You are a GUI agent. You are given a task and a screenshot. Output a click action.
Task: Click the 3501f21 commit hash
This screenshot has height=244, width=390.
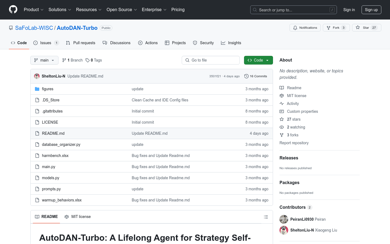click(x=215, y=76)
